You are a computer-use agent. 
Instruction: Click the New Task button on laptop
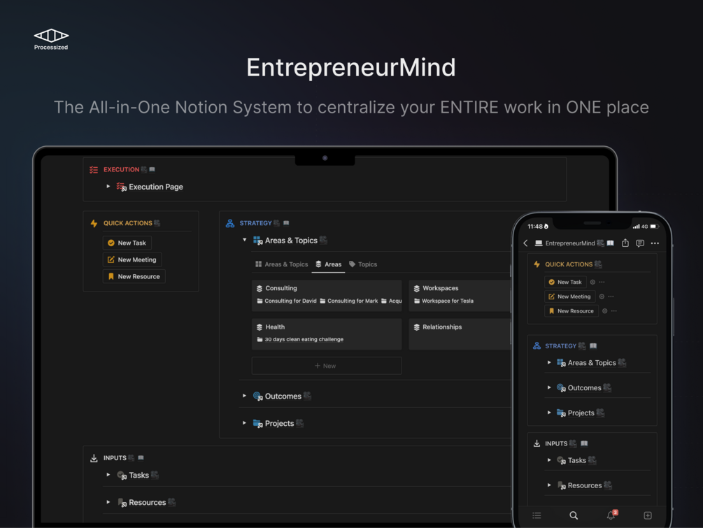tap(127, 243)
